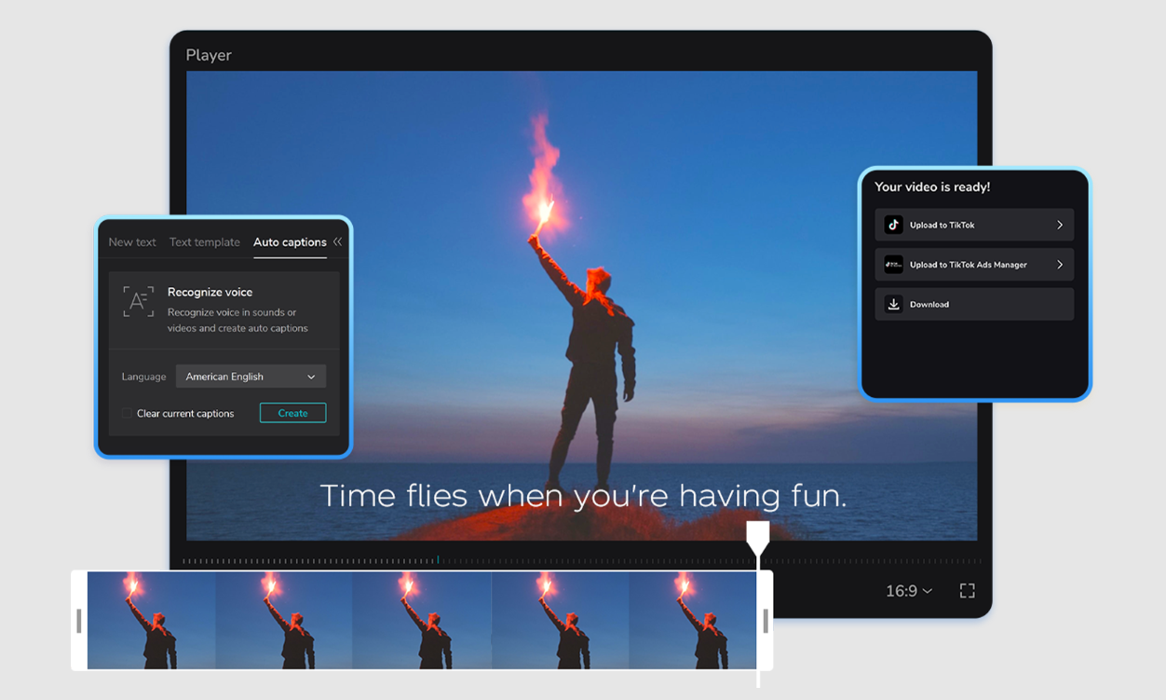1166x700 pixels.
Task: Click the white playhead marker on the timeline
Action: 758,538
